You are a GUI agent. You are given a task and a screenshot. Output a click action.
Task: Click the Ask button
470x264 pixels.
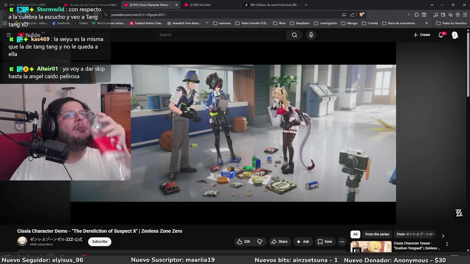303,242
